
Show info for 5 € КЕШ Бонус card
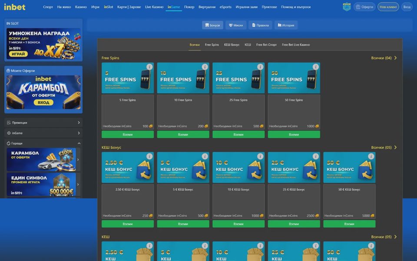(205, 156)
